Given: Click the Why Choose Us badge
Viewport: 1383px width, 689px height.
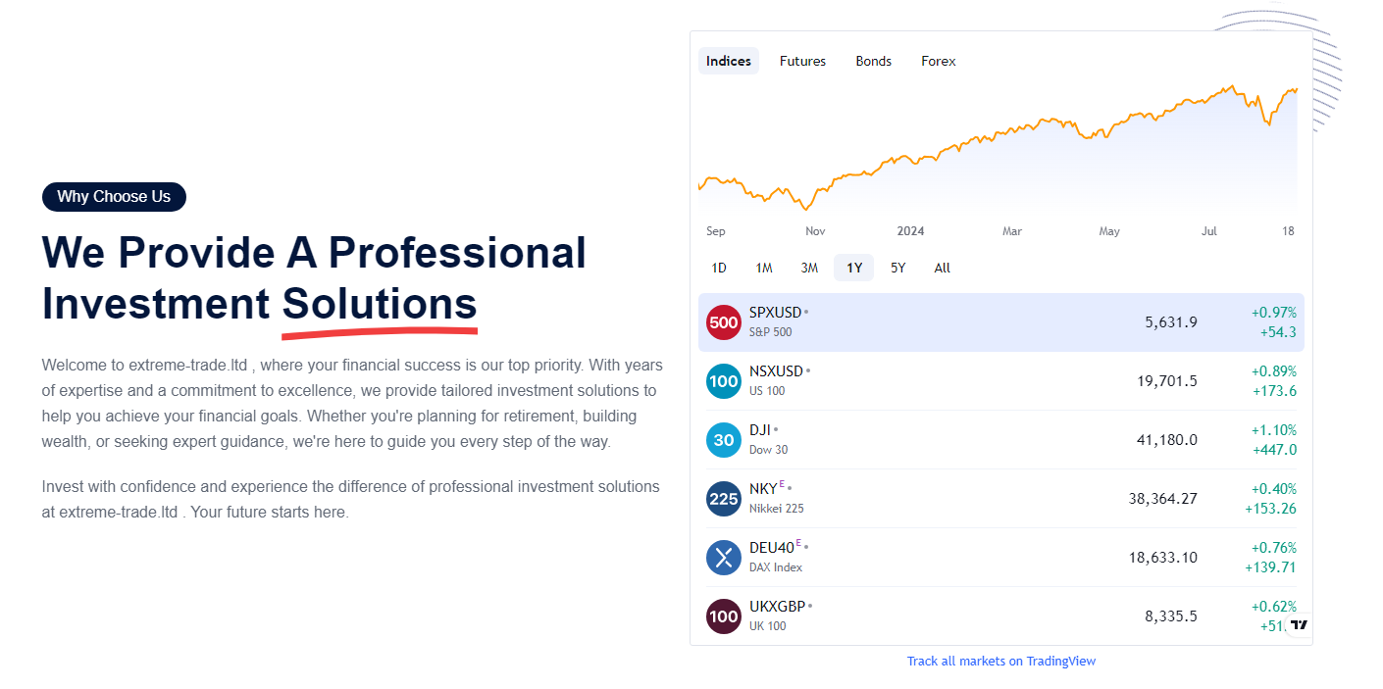Looking at the screenshot, I should tap(114, 197).
